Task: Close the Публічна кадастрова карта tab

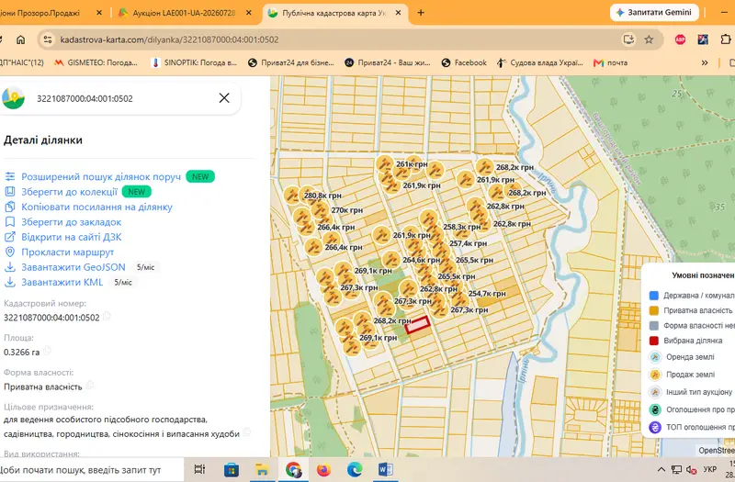Action: 399,13
